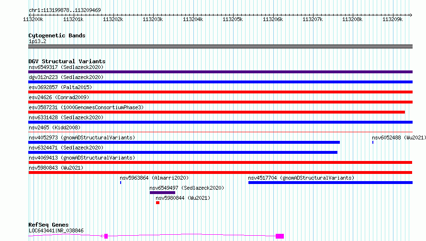Select the blue nsv4517704 variant bar
This screenshot has height=241, width=426.
330,183
